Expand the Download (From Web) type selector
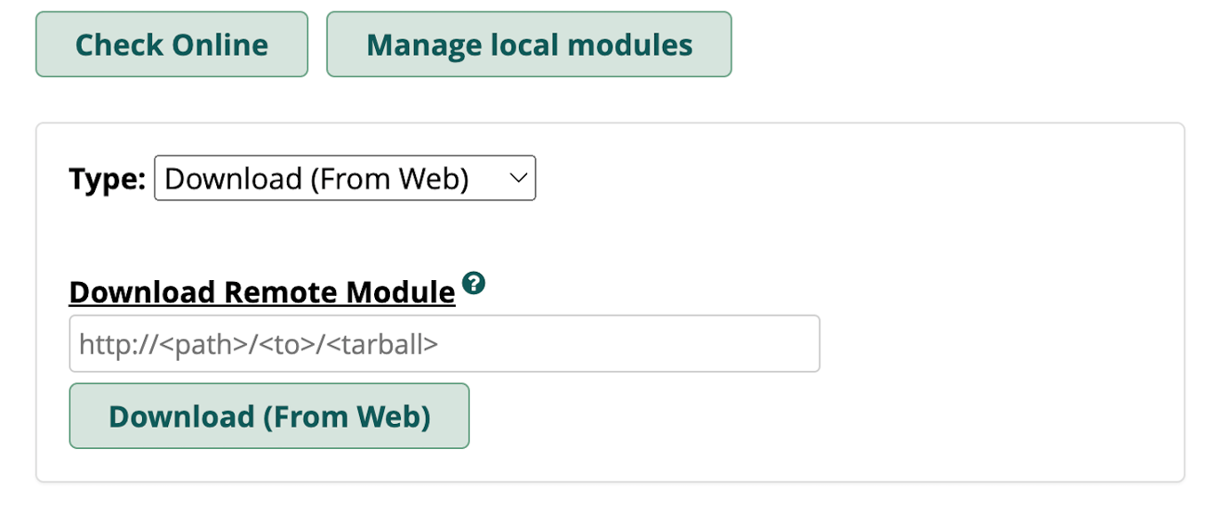The width and height of the screenshot is (1214, 513). tap(345, 178)
